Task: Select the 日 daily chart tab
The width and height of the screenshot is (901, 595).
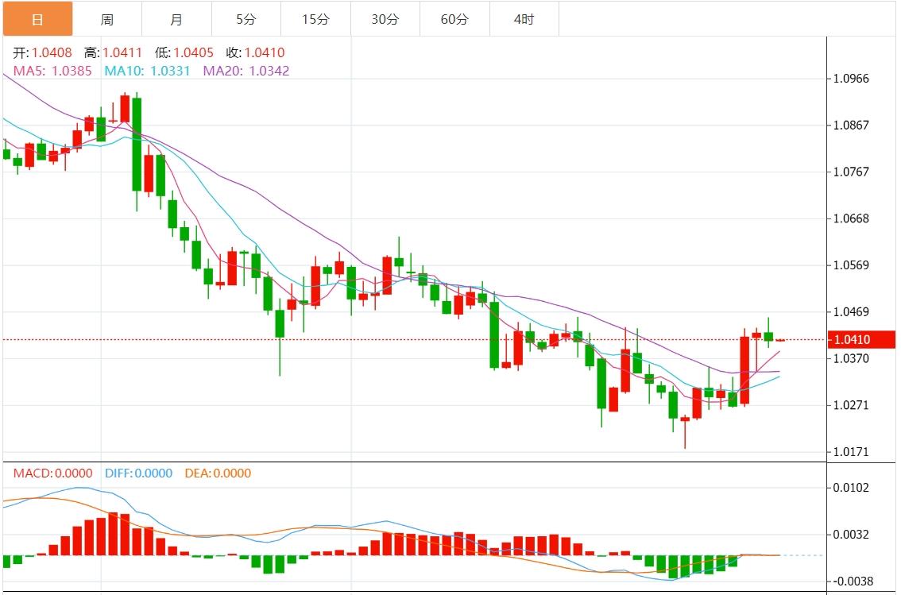Action: [x=37, y=19]
